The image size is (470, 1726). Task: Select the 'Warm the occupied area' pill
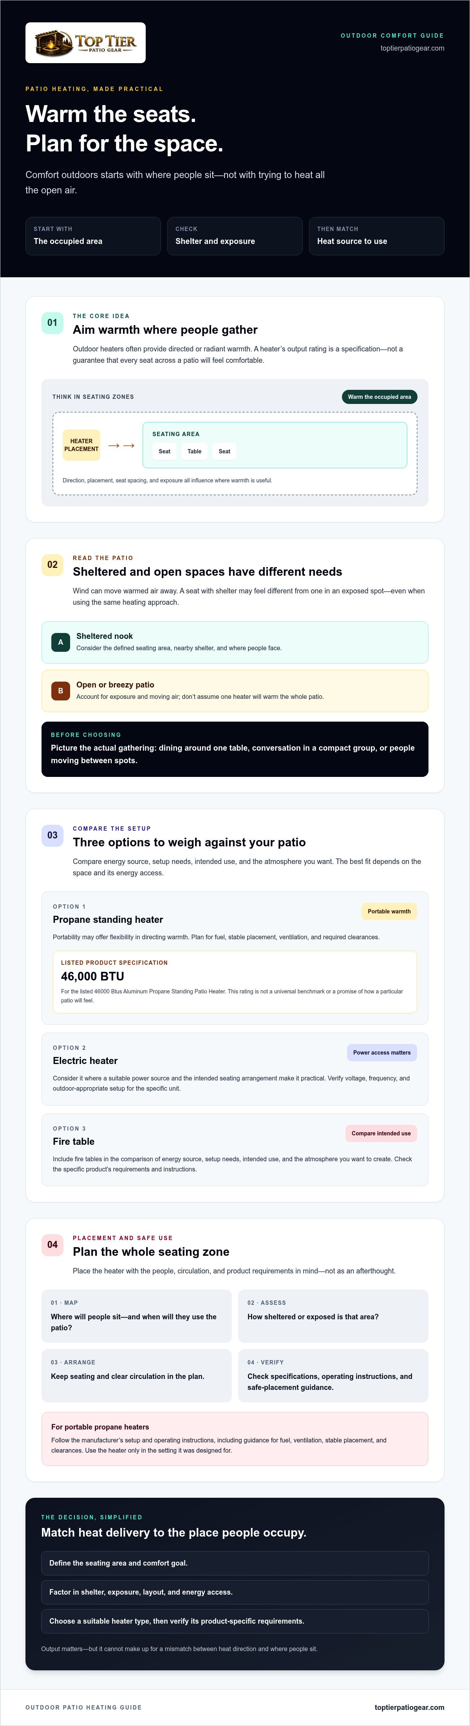(380, 396)
